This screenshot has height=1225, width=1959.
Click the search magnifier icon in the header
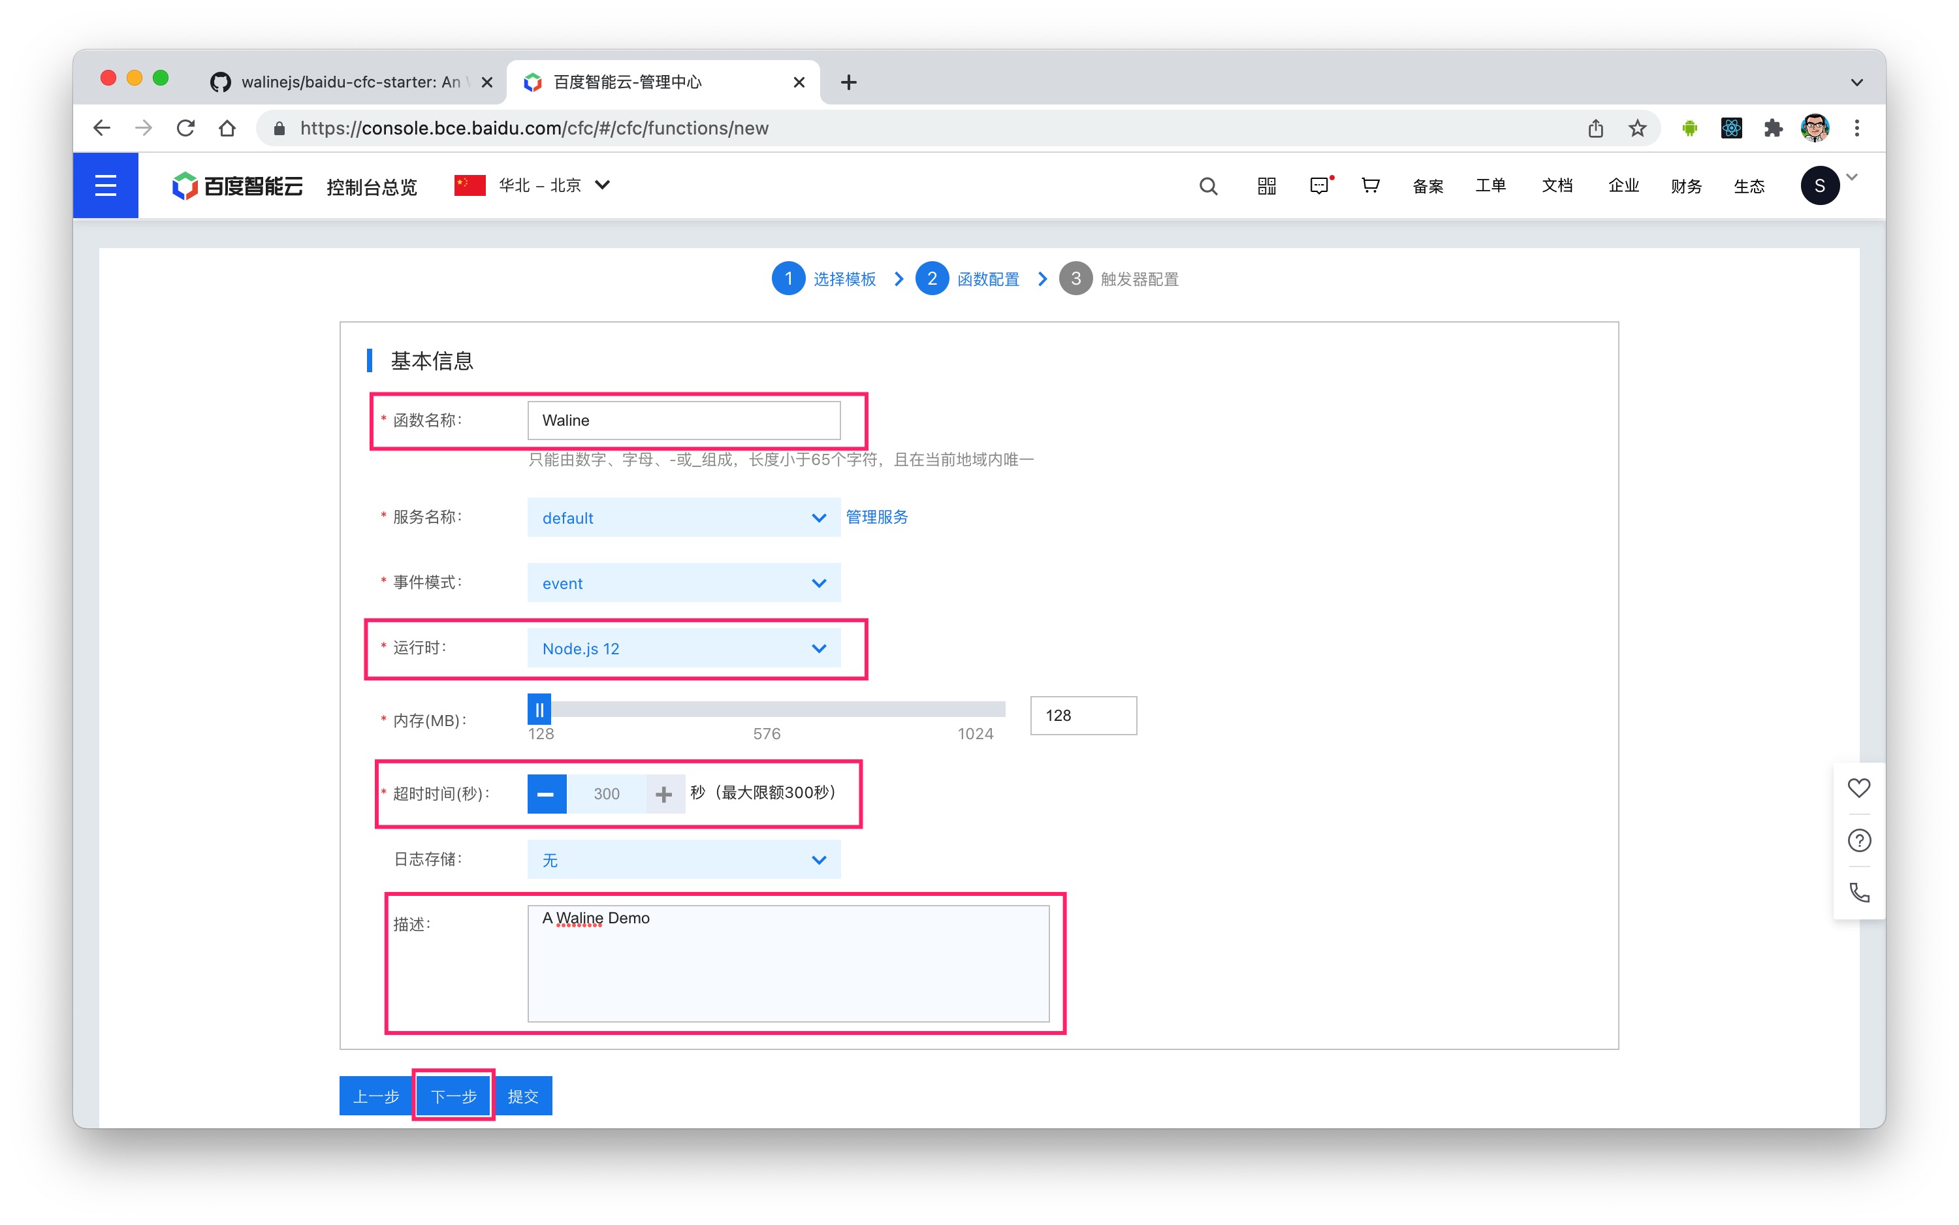click(1208, 186)
